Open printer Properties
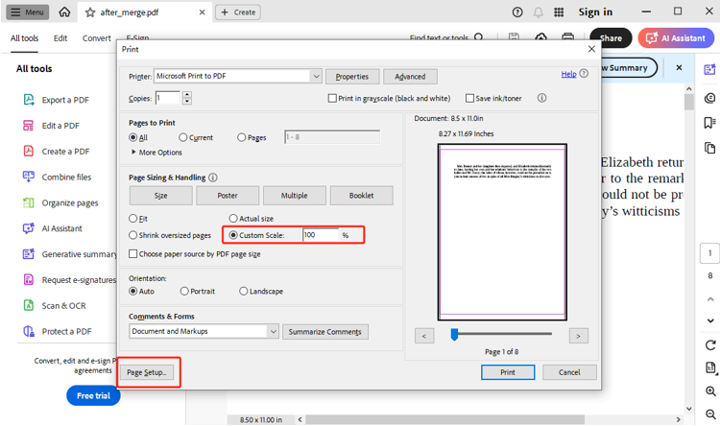This screenshot has width=720, height=426. (352, 77)
